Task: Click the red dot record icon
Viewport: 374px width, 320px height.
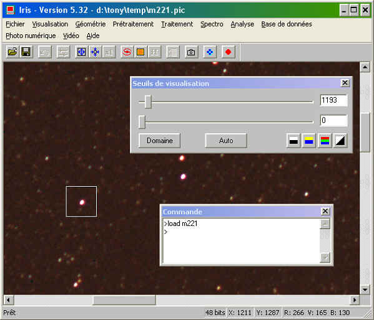Action: click(228, 52)
